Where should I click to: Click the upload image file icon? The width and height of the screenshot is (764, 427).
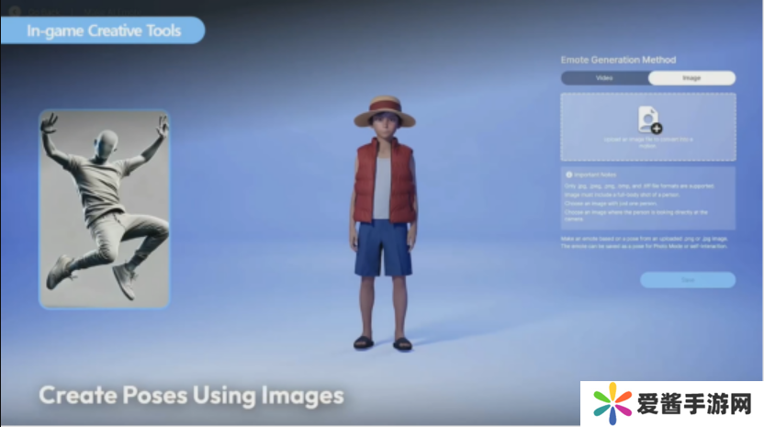tap(648, 119)
